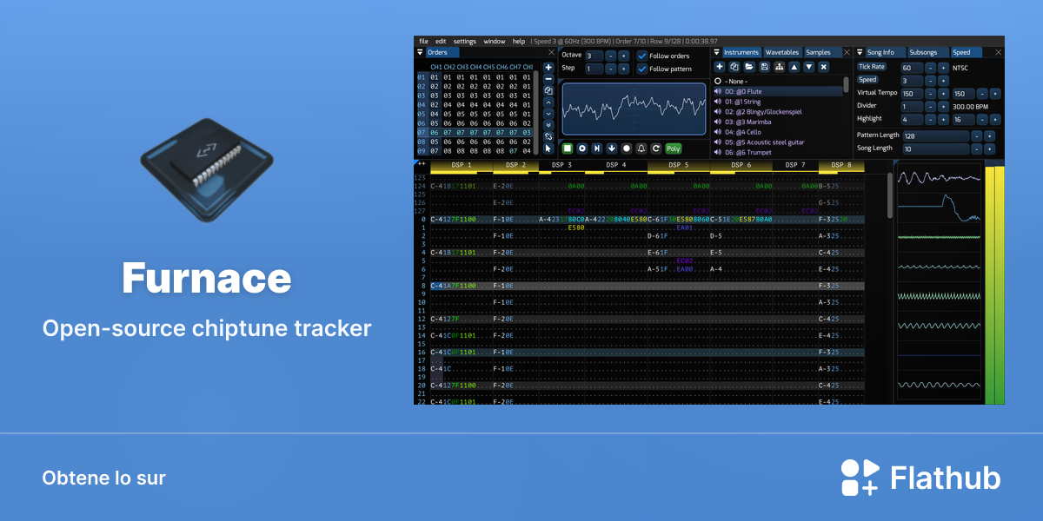The width and height of the screenshot is (1043, 521).
Task: Click the double chevron-down icon in Orders
Action: [548, 124]
